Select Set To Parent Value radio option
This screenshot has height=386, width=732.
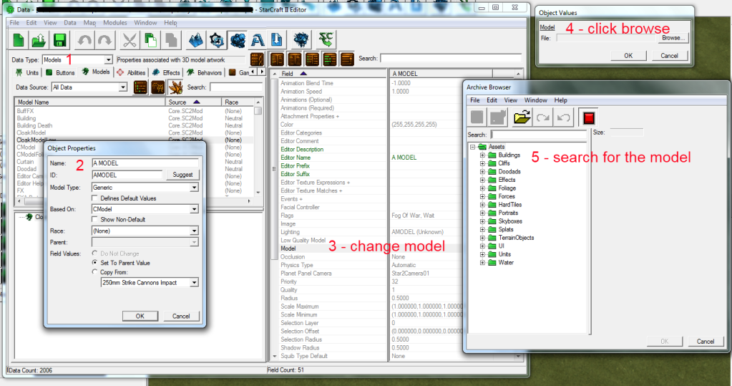pyautogui.click(x=94, y=263)
